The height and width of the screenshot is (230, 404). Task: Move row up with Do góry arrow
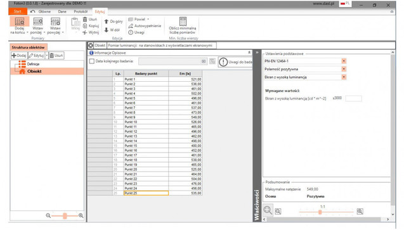coord(106,22)
